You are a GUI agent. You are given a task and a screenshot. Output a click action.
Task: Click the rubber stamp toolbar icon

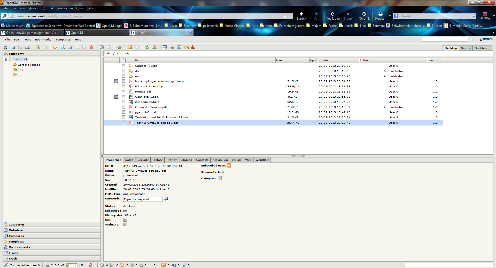click(193, 47)
